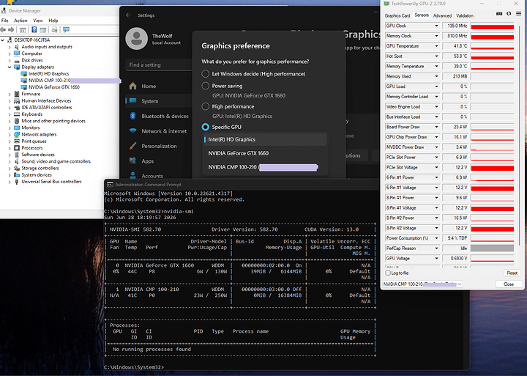Screen dimensions: 527x376
Task: Open PerfCap Reason sensor dropdown
Action: [436, 248]
